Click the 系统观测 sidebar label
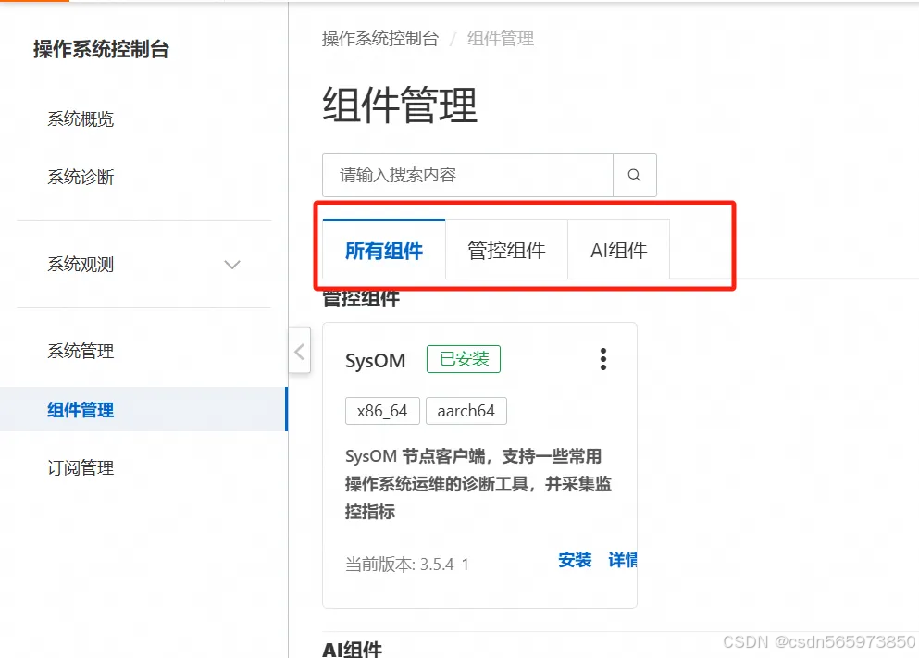Viewport: 919px width, 658px height. tap(81, 265)
